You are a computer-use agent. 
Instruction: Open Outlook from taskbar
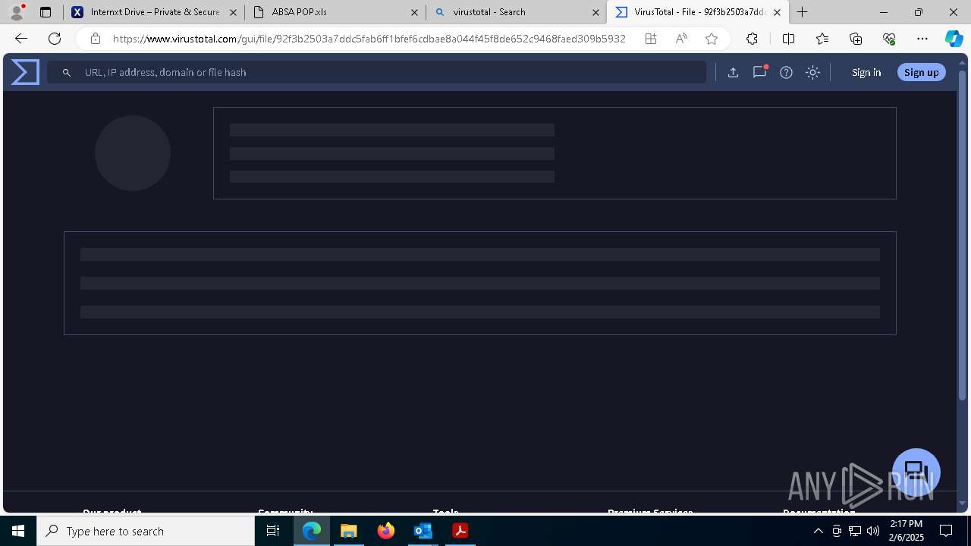(423, 531)
